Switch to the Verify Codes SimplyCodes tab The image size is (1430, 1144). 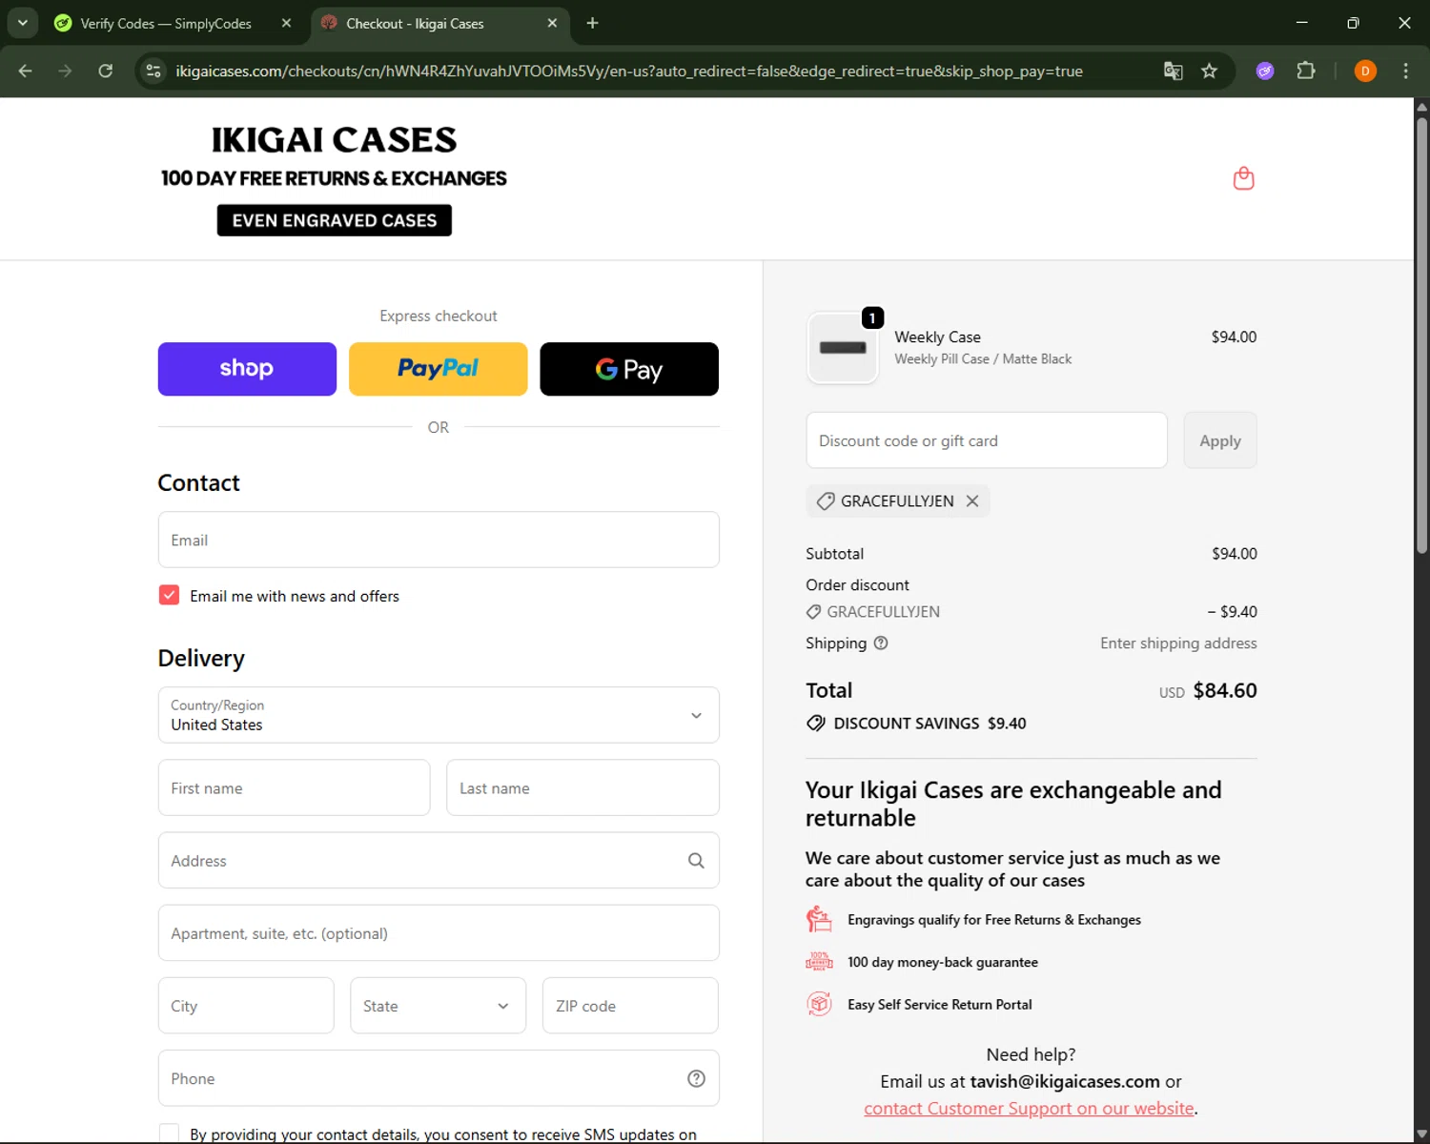pos(167,23)
